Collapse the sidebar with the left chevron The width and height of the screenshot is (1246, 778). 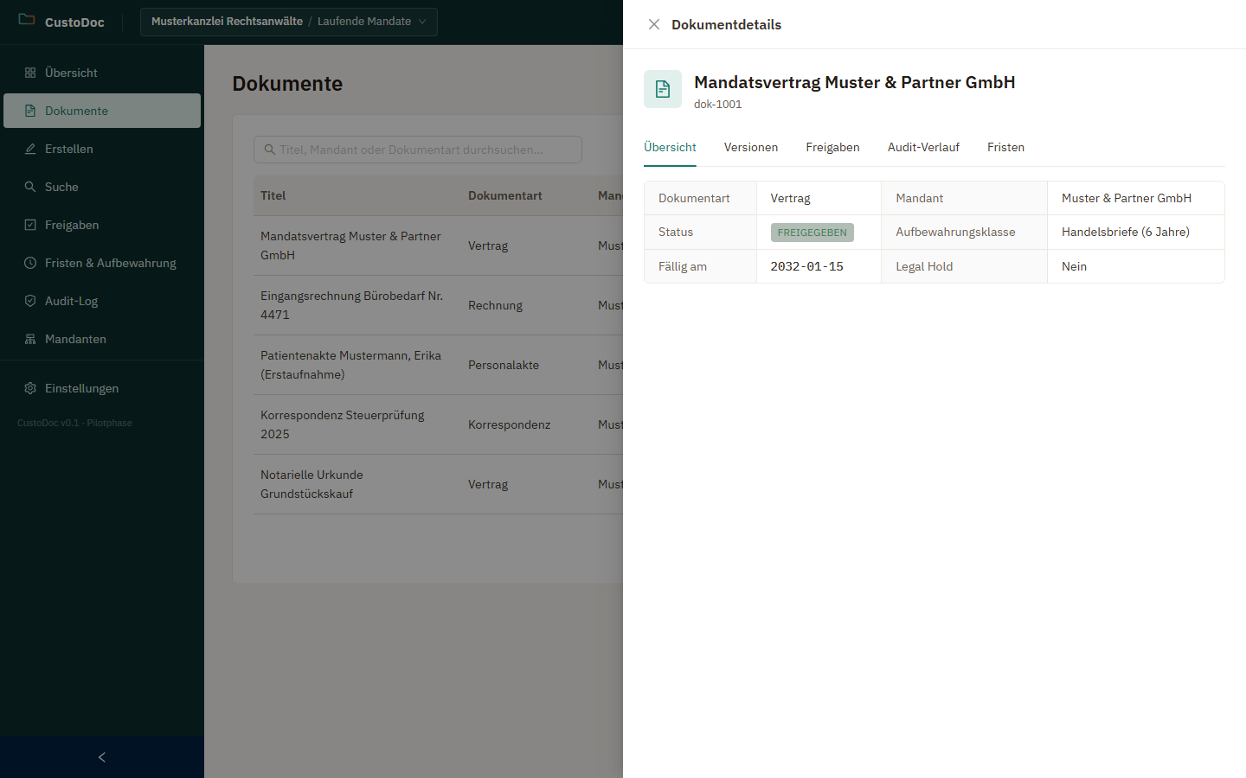pos(102,757)
